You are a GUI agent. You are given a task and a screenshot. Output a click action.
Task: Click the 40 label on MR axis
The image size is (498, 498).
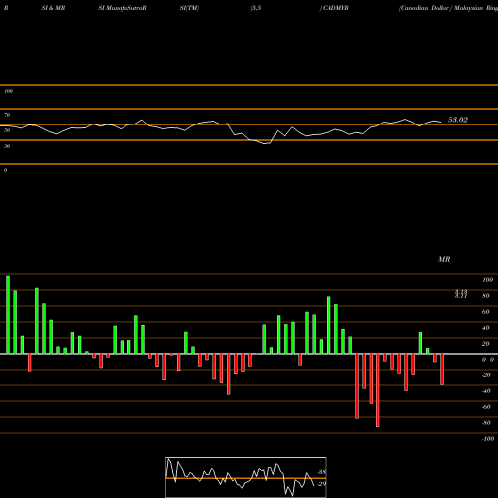[486, 328]
